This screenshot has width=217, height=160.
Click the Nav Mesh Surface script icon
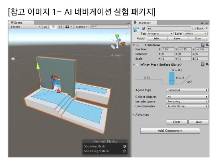point(137,64)
